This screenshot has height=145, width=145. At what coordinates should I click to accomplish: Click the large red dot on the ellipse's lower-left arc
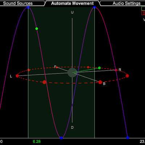point(45,82)
